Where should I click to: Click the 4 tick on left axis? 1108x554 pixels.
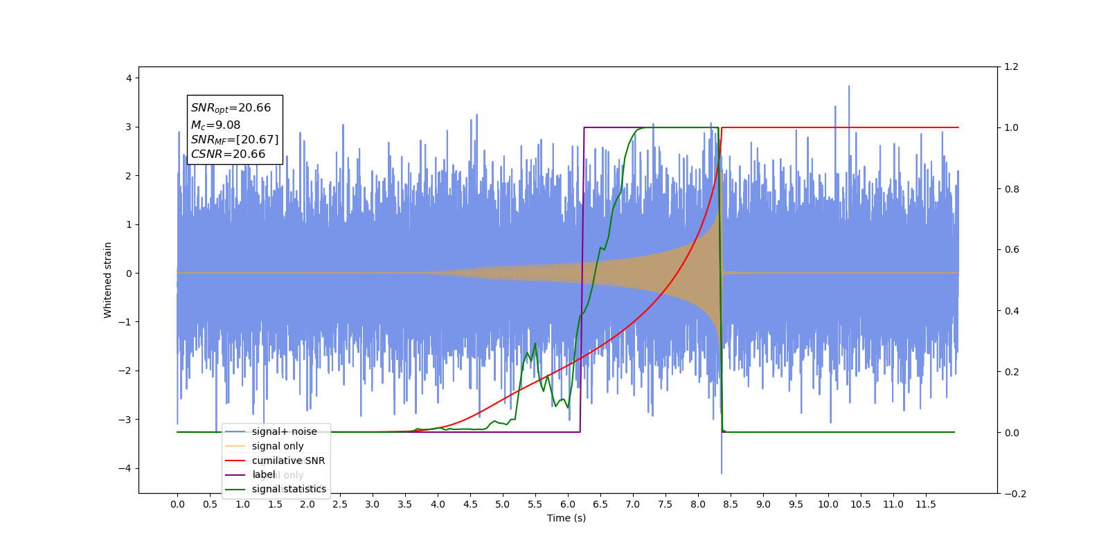click(x=129, y=78)
